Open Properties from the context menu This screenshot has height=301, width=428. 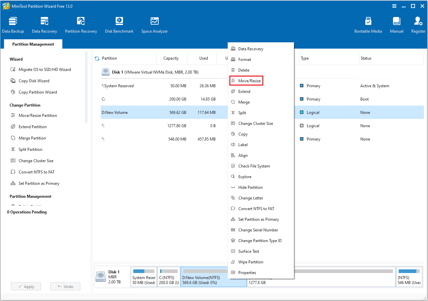pos(261,273)
